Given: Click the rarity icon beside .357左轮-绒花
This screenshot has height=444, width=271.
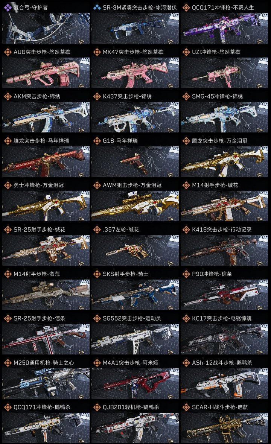Looking at the screenshot, I should coord(97,230).
